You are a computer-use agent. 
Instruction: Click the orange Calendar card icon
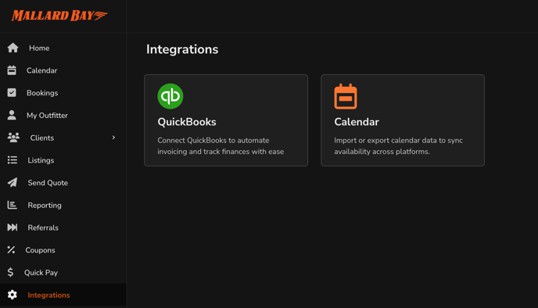(x=346, y=96)
